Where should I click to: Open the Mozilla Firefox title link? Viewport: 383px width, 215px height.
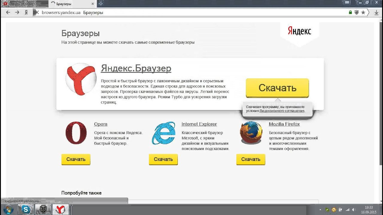coord(284,124)
